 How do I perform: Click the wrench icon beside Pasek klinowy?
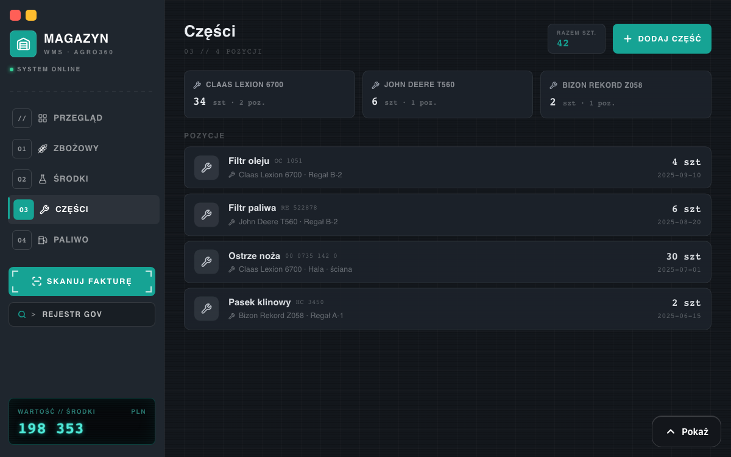[207, 308]
